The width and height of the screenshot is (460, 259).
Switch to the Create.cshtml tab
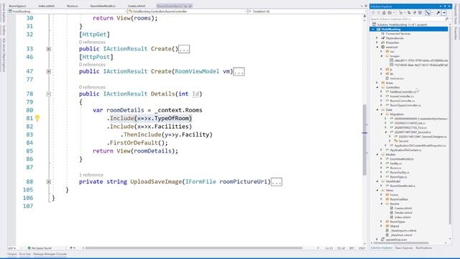[137, 6]
